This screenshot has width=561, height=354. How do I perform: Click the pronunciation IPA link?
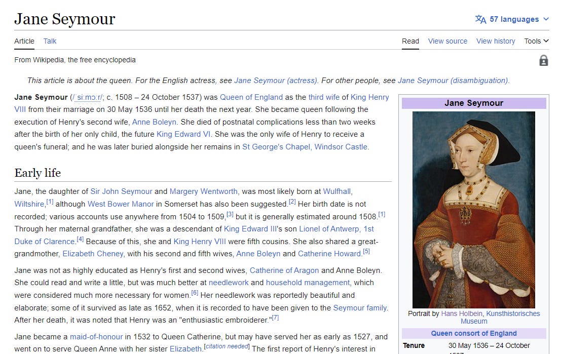tap(87, 97)
